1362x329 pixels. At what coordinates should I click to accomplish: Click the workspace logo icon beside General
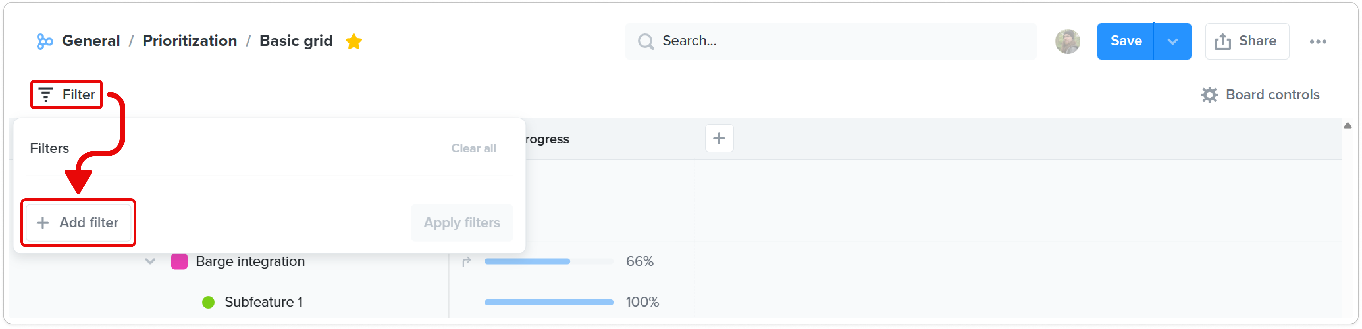point(44,41)
